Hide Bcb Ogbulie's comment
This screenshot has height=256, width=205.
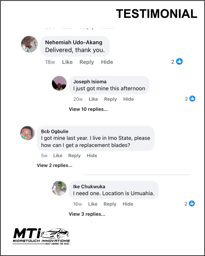(92, 156)
